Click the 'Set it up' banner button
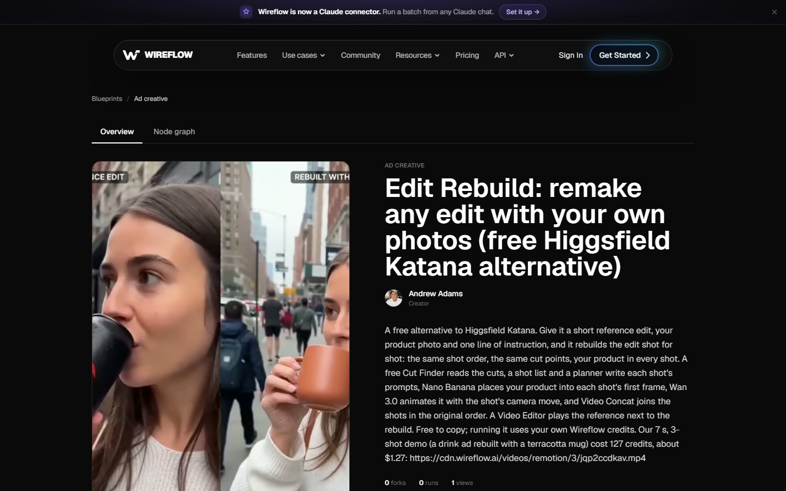Image resolution: width=786 pixels, height=491 pixels. pos(522,12)
